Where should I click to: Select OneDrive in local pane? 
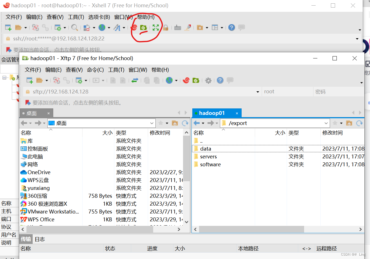coord(39,172)
